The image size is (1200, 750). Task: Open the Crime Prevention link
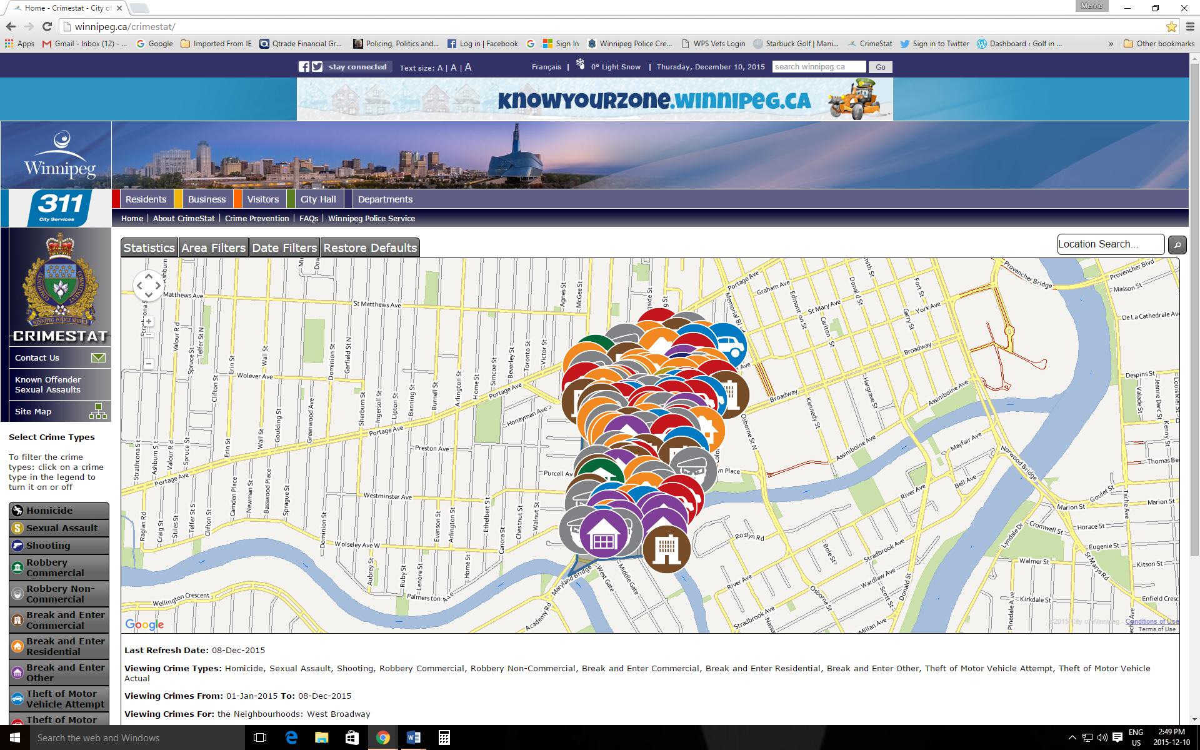pyautogui.click(x=256, y=218)
